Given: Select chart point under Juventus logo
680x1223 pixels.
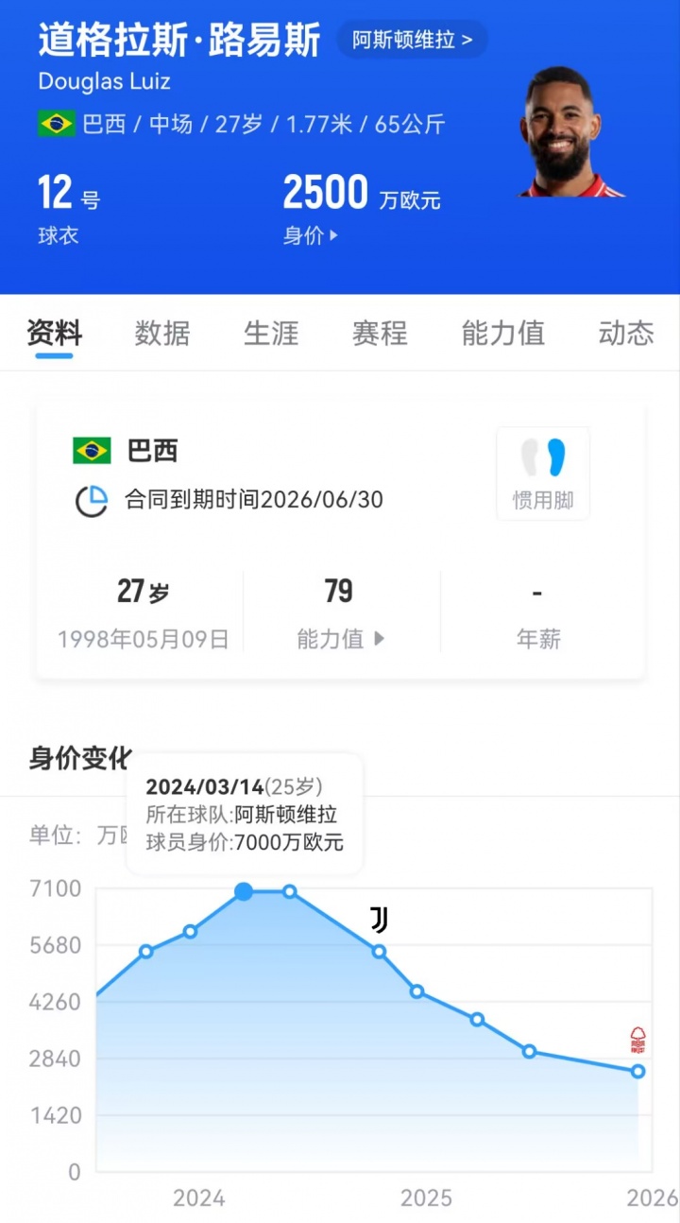Looking at the screenshot, I should [x=379, y=951].
